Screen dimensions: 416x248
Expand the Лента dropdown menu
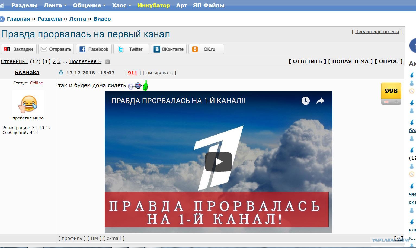click(x=55, y=5)
